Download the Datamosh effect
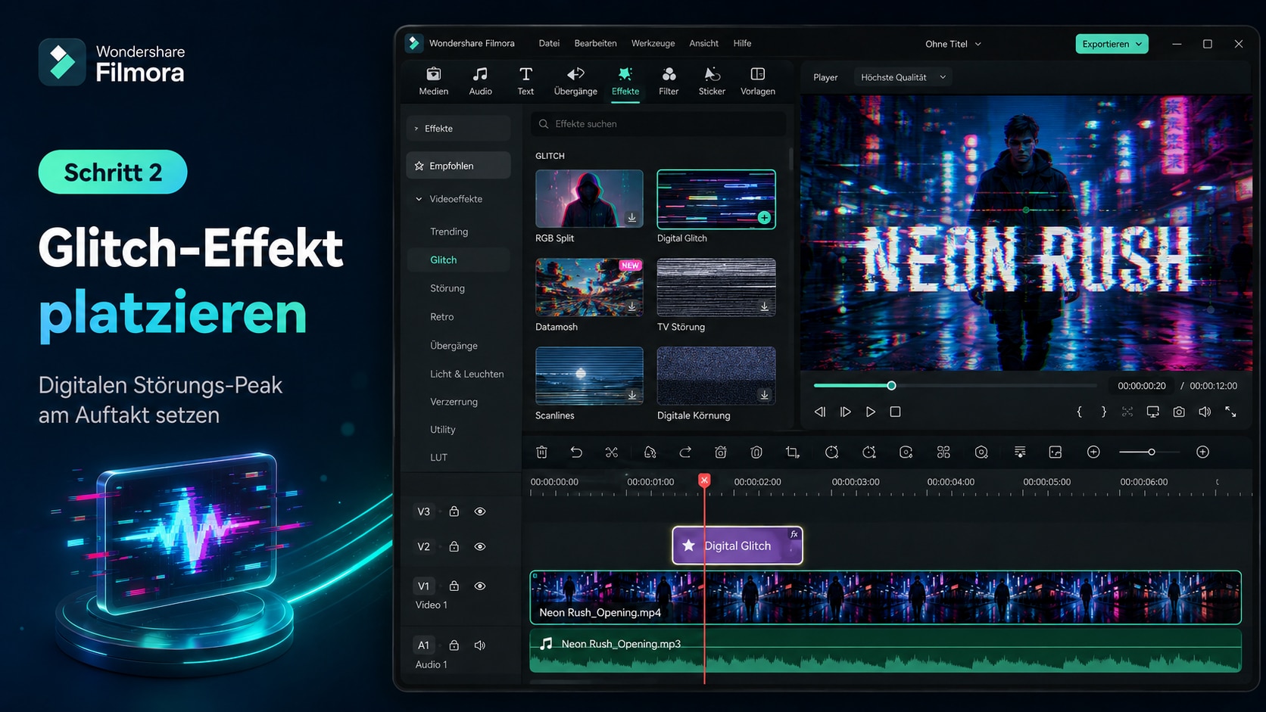 (631, 306)
